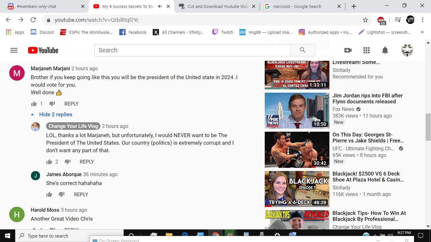This screenshot has width=431, height=242.
Task: Open the Facebook bookmark
Action: (133, 32)
